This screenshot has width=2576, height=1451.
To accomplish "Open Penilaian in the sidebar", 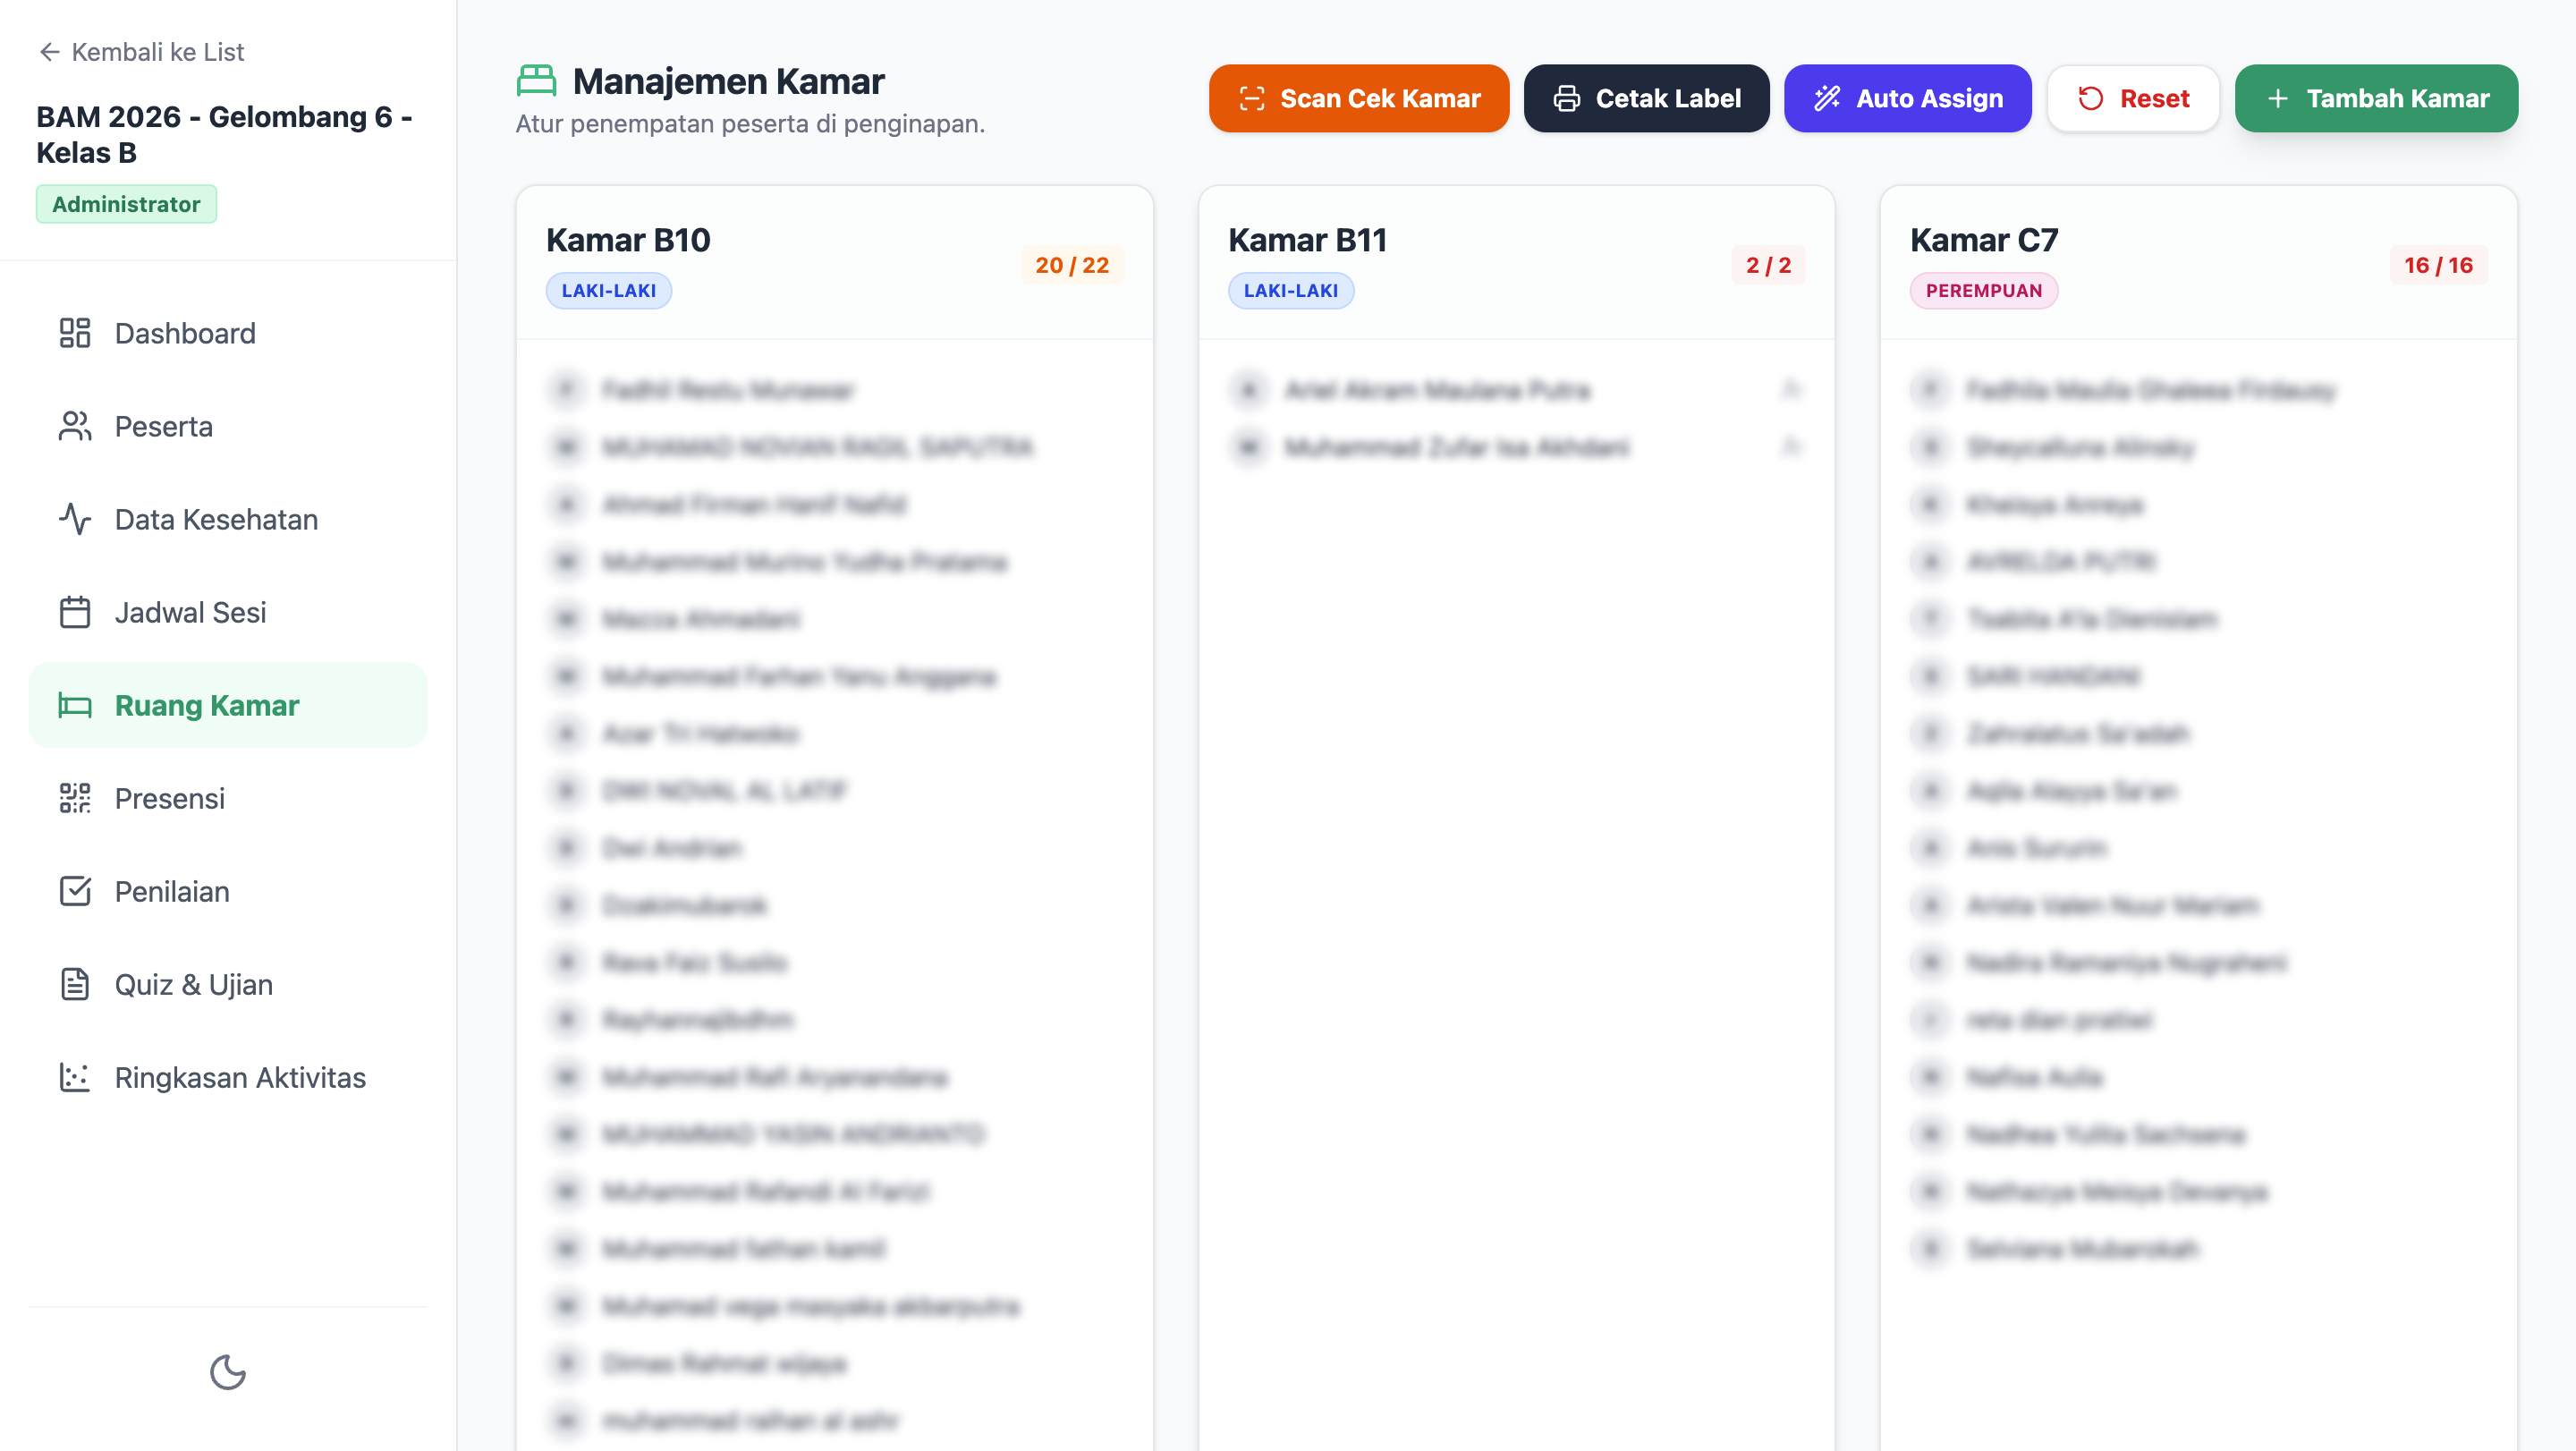I will [x=228, y=891].
